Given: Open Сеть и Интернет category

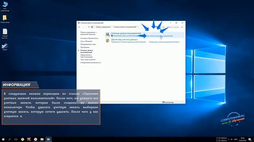Looking at the screenshot, I should pyautogui.click(x=87, y=41).
